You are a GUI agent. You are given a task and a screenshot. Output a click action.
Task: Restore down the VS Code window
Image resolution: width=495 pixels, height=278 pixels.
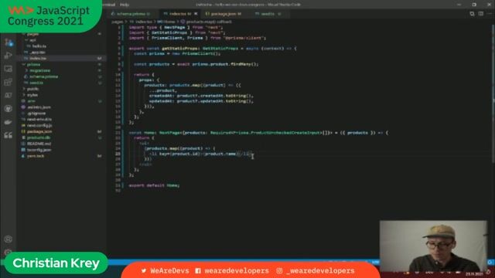pyautogui.click(x=474, y=5)
